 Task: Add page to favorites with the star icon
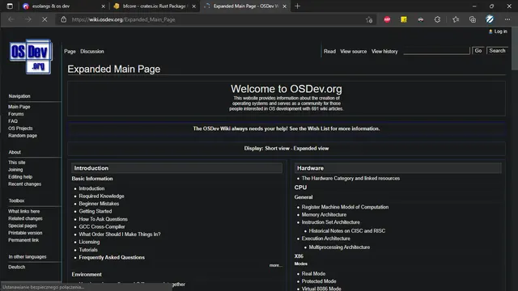pyautogui.click(x=369, y=19)
